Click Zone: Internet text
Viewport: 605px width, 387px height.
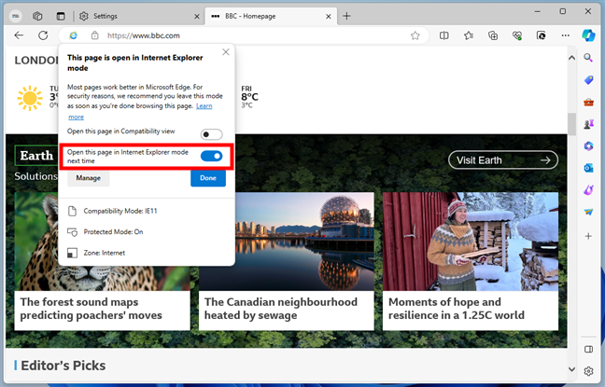(105, 253)
